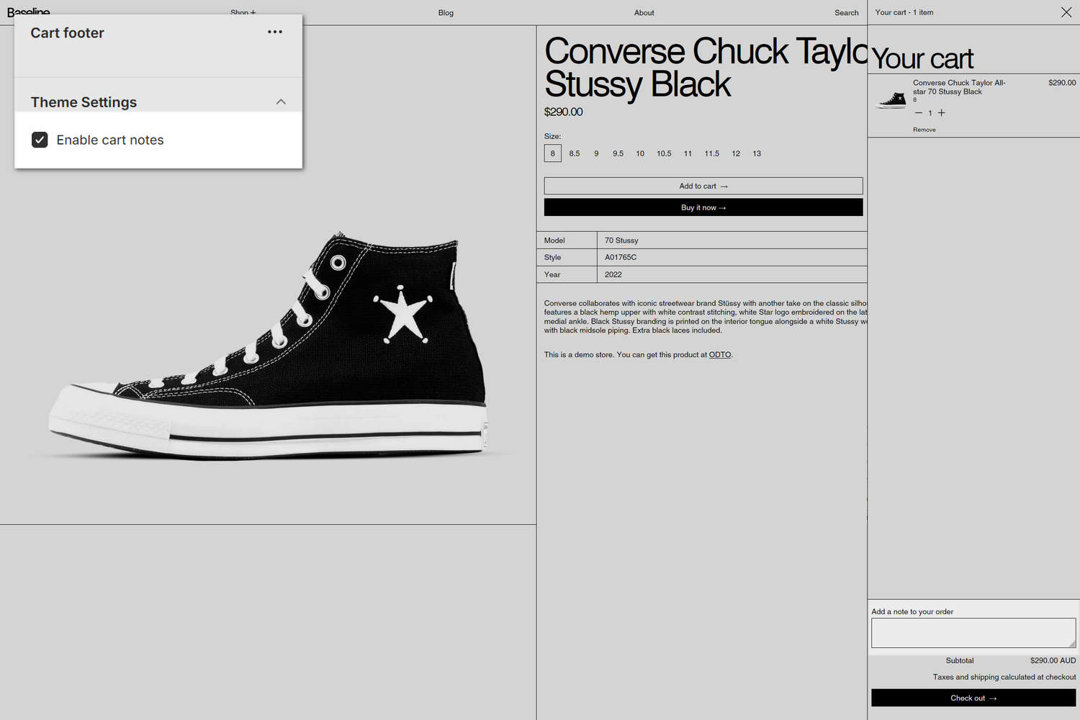Screen dimensions: 1080x720
Task: Collapse the Theme Settings section
Action: pos(281,102)
